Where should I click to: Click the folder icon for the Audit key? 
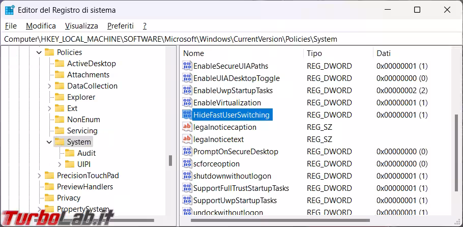pyautogui.click(x=70, y=153)
